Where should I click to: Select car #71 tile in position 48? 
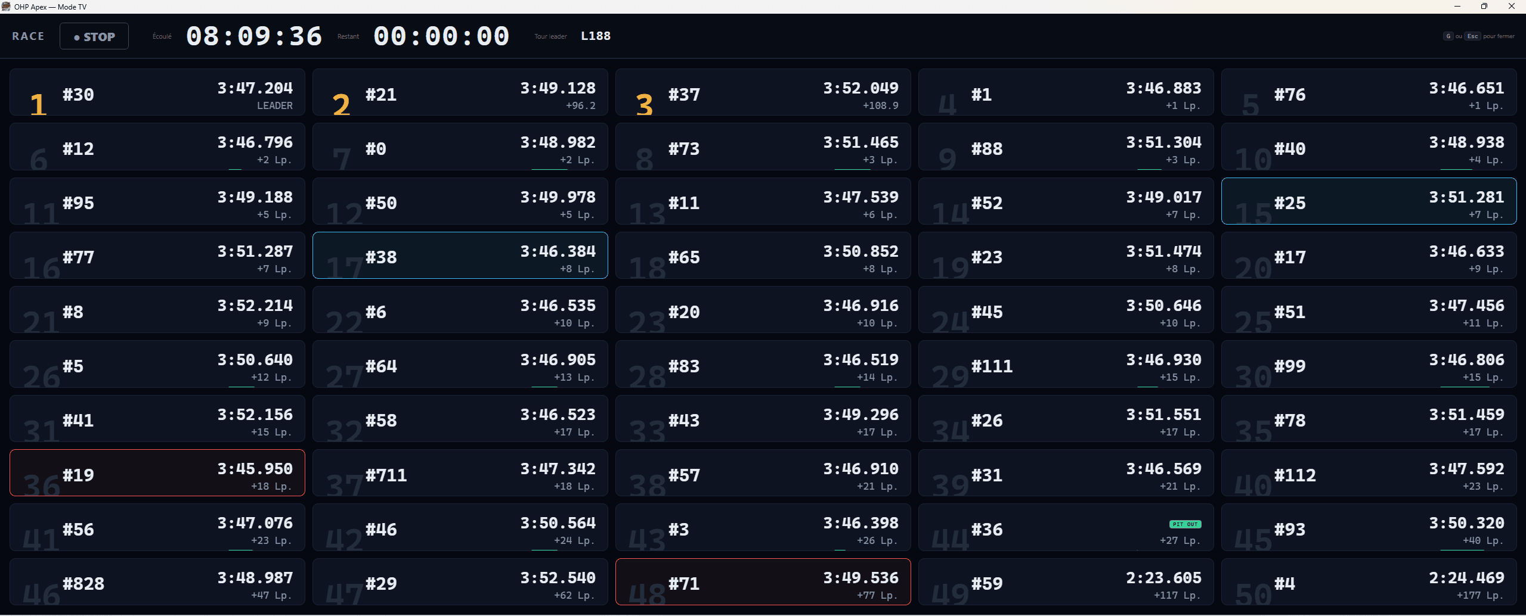pyautogui.click(x=763, y=582)
